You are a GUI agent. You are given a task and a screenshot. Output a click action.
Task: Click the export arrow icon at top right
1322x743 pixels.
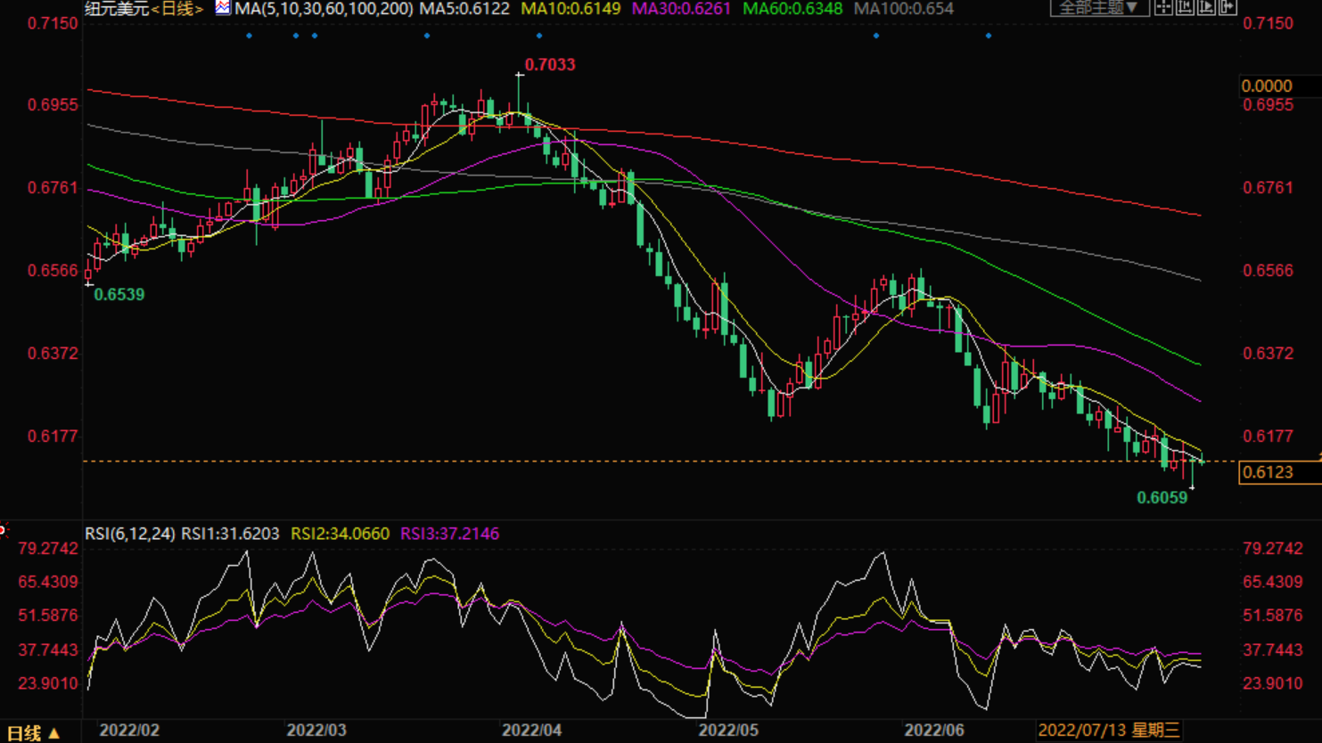(1228, 7)
